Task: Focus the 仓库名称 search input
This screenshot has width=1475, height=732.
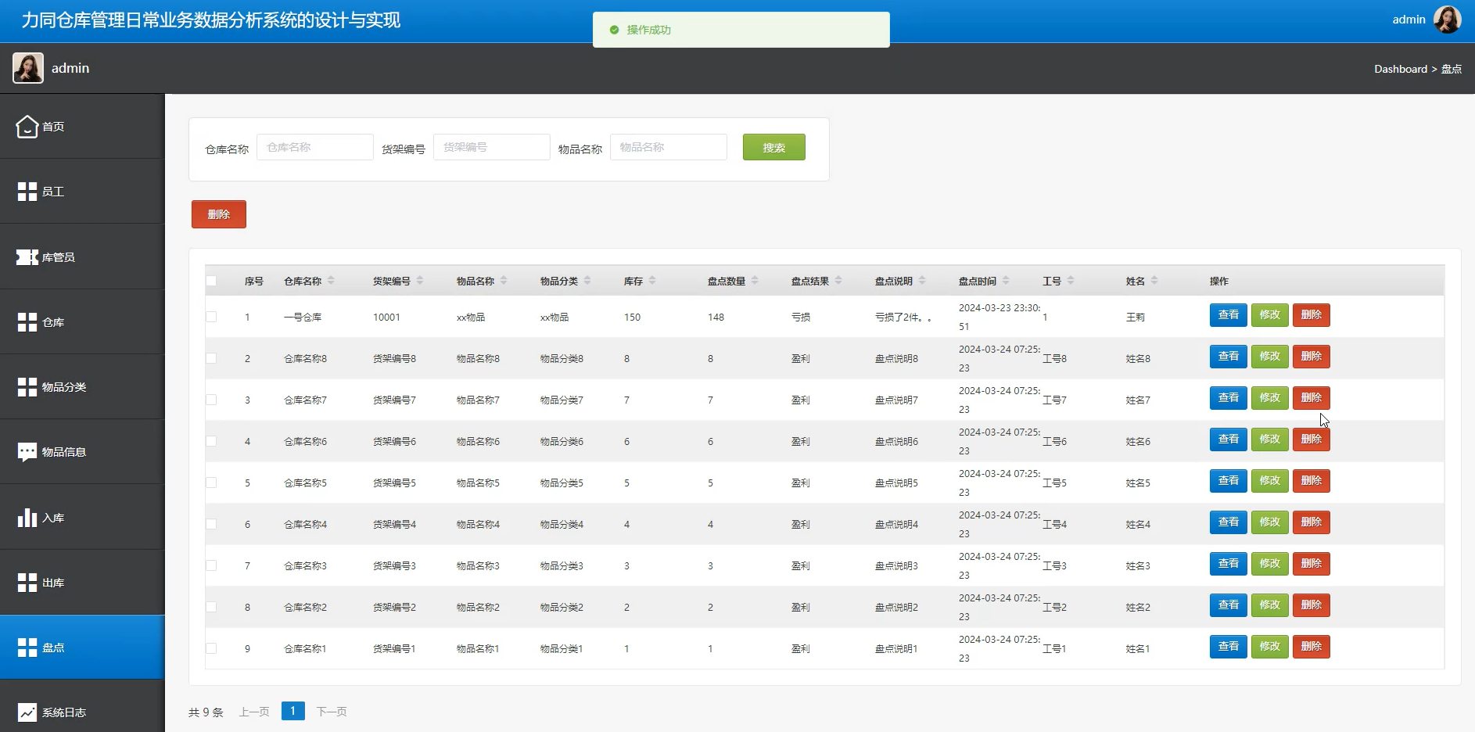Action: [315, 147]
